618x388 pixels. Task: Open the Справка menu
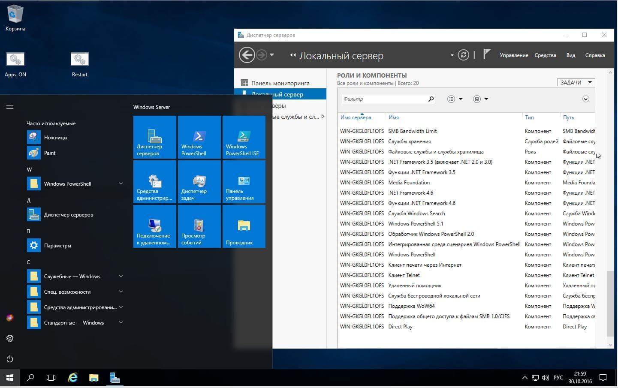(595, 55)
